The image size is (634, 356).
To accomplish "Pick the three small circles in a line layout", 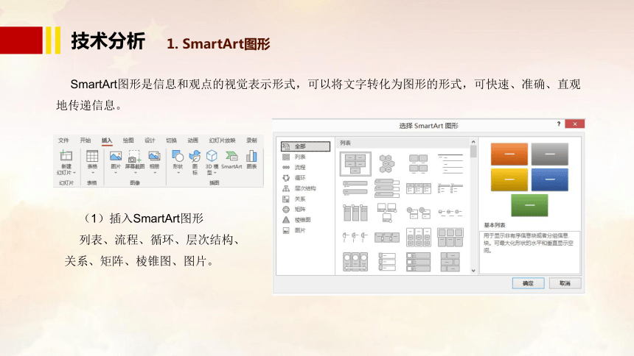I will 450,213.
